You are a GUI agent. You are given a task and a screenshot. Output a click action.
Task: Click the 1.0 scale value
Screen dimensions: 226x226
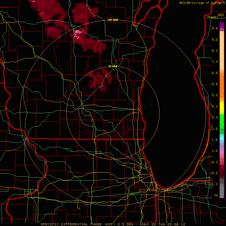pos(215,151)
